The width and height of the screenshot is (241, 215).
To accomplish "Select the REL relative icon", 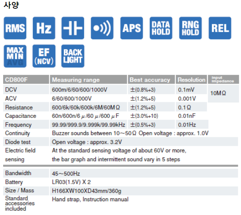I will click(220, 28).
